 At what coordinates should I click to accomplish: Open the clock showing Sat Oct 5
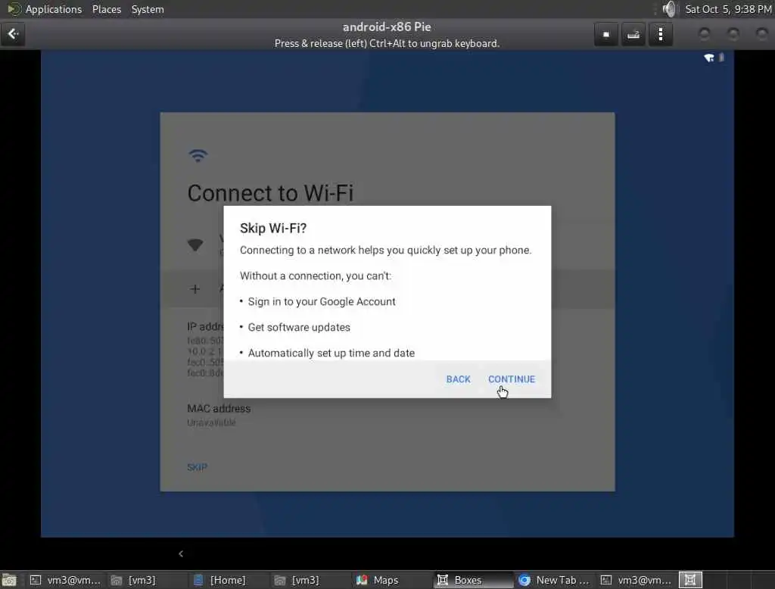point(728,9)
